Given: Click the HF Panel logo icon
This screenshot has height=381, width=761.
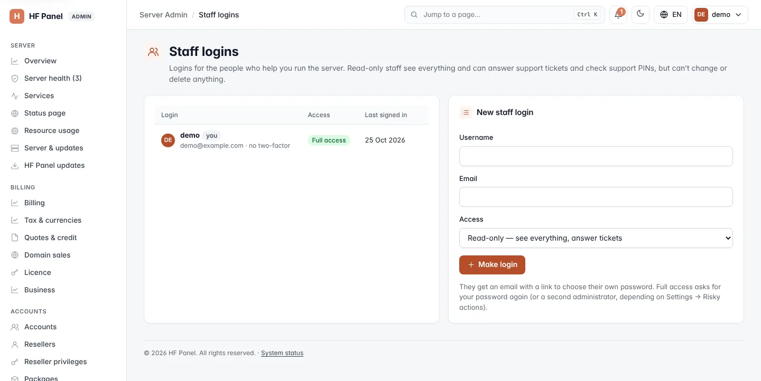Looking at the screenshot, I should 17,16.
